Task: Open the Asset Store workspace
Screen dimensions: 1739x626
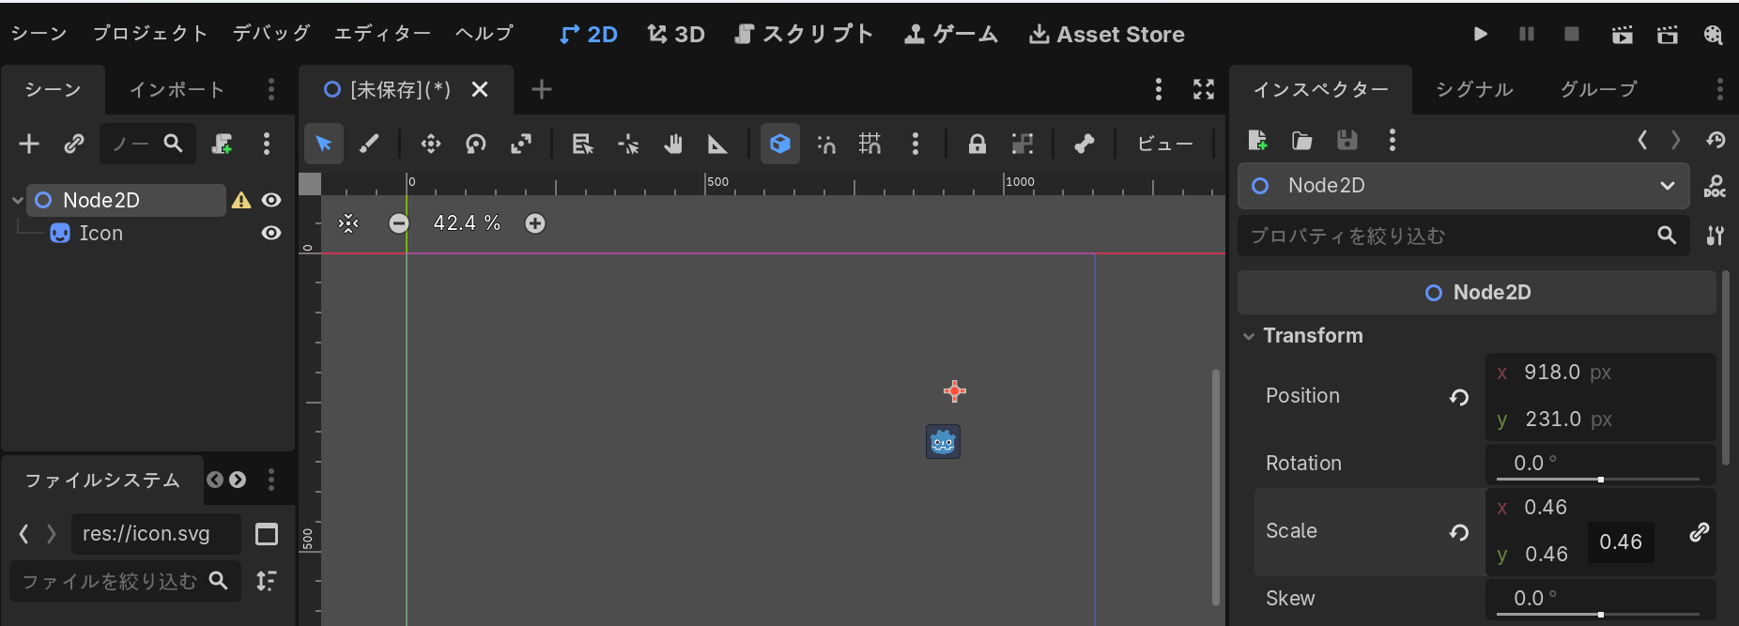Action: 1107,35
